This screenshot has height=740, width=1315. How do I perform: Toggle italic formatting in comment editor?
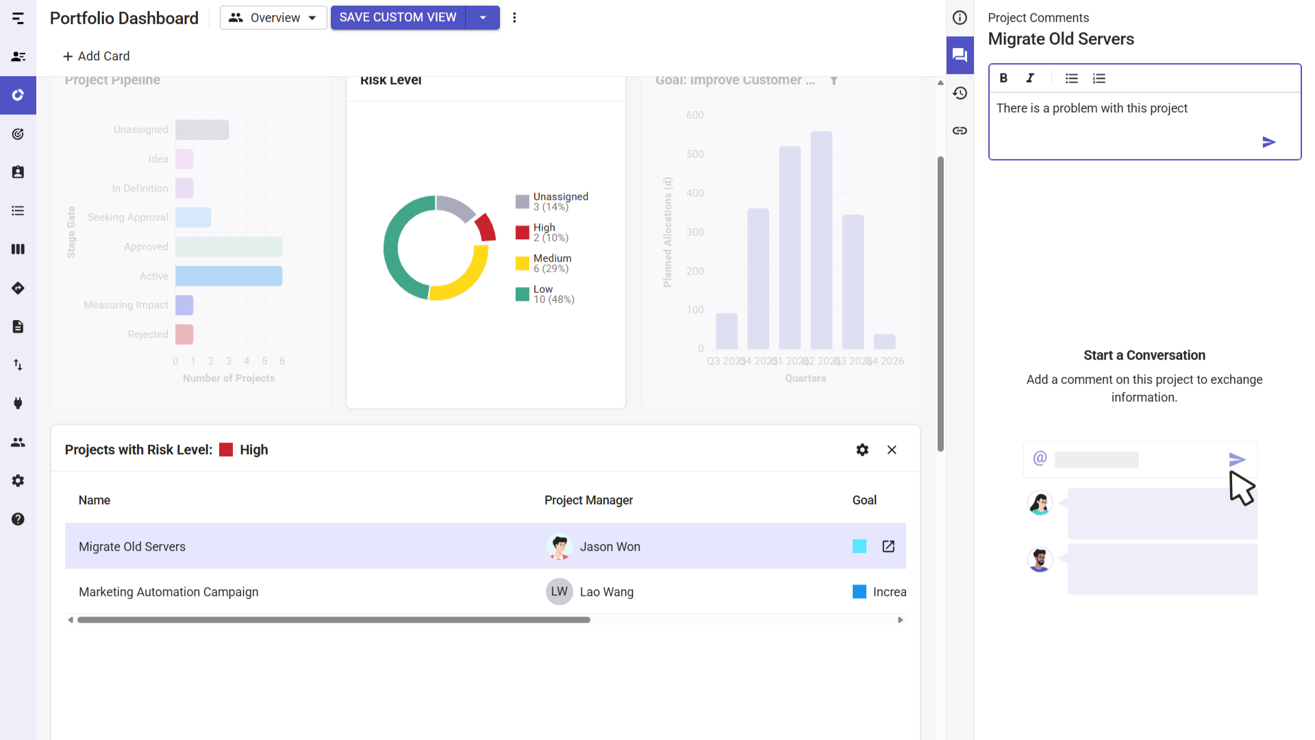click(x=1030, y=78)
